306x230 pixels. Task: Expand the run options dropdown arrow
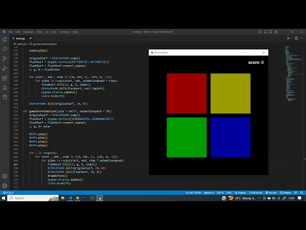[x=292, y=38]
